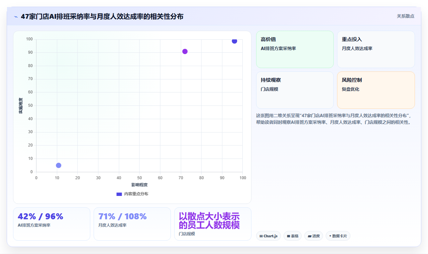Open the 重点投入 quadrant card
Viewport: 428px width, 254px height.
pyautogui.click(x=376, y=49)
